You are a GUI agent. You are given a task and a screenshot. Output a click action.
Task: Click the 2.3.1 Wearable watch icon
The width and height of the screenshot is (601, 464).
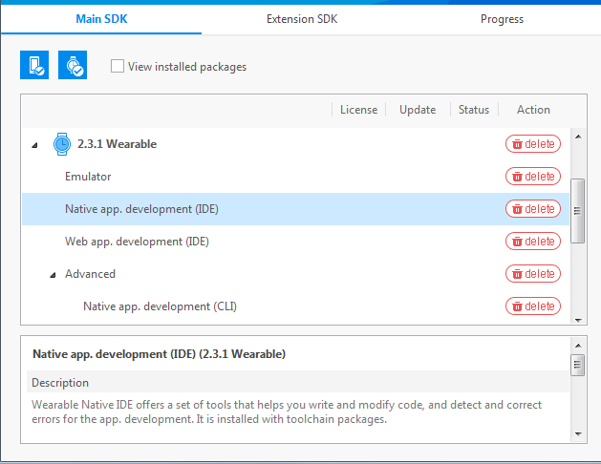pos(61,144)
